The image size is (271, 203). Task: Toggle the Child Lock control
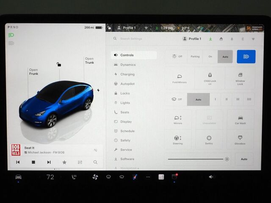[210, 78]
